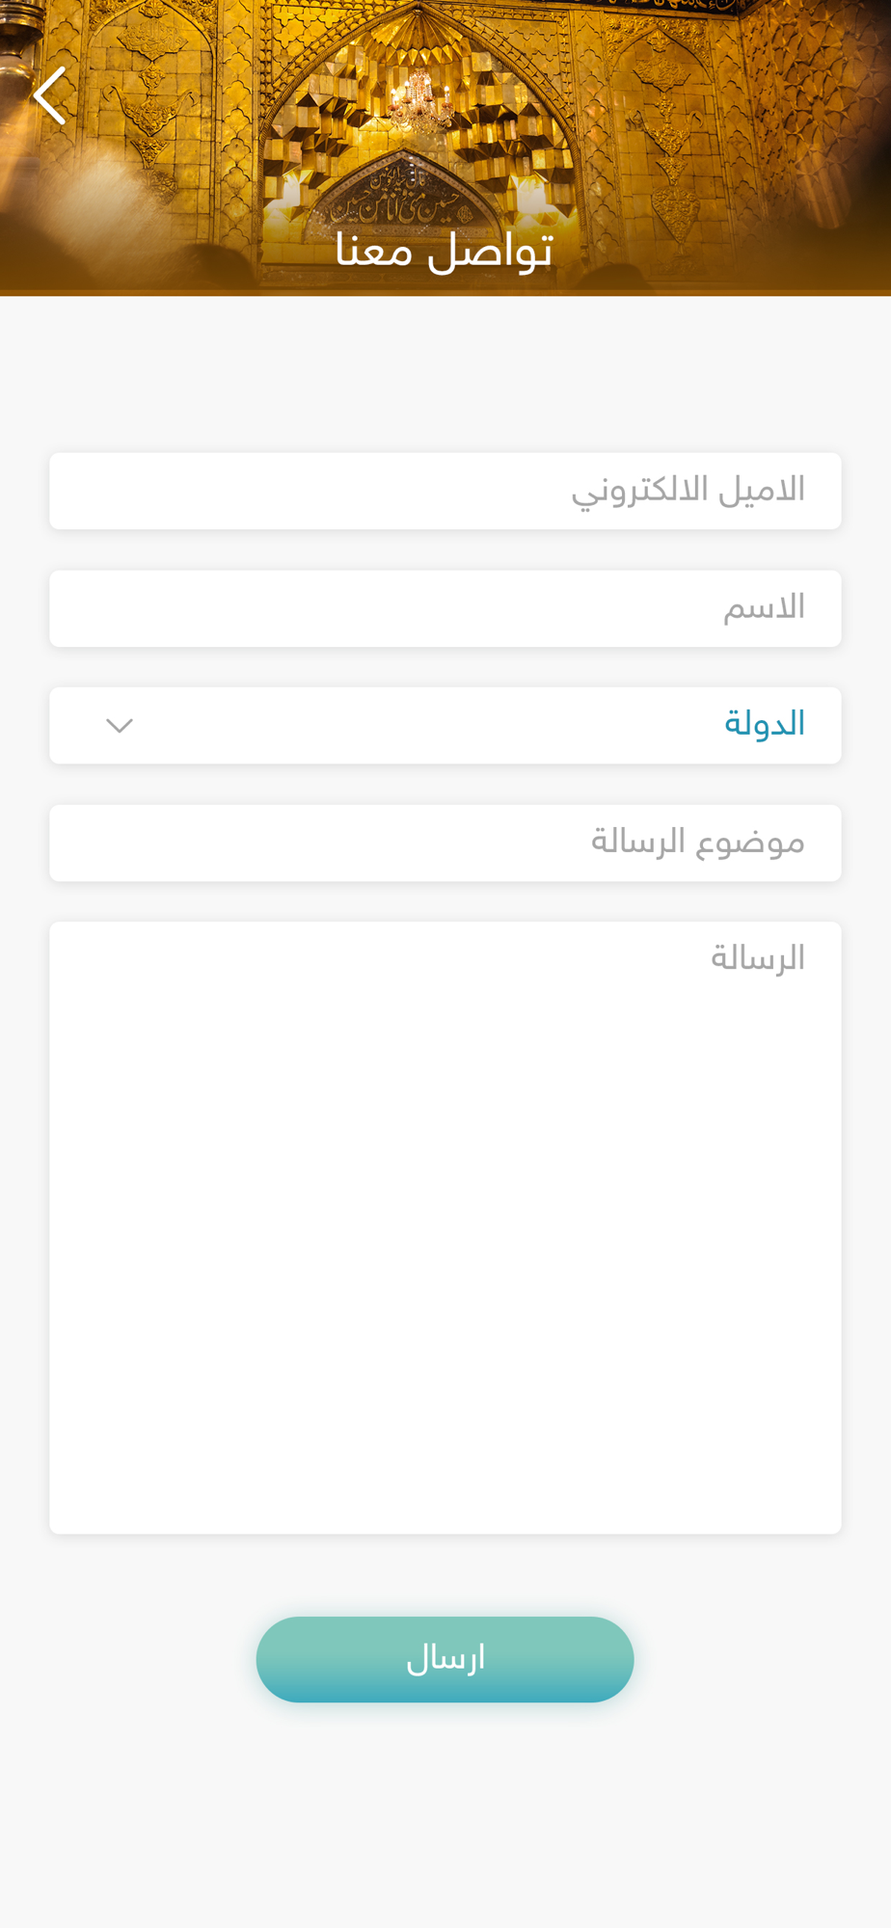Click the chandelier in the header photo
Viewport: 891px width, 1928px height.
tap(420, 101)
